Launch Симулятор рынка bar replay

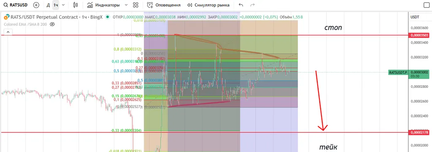pyautogui.click(x=208, y=5)
